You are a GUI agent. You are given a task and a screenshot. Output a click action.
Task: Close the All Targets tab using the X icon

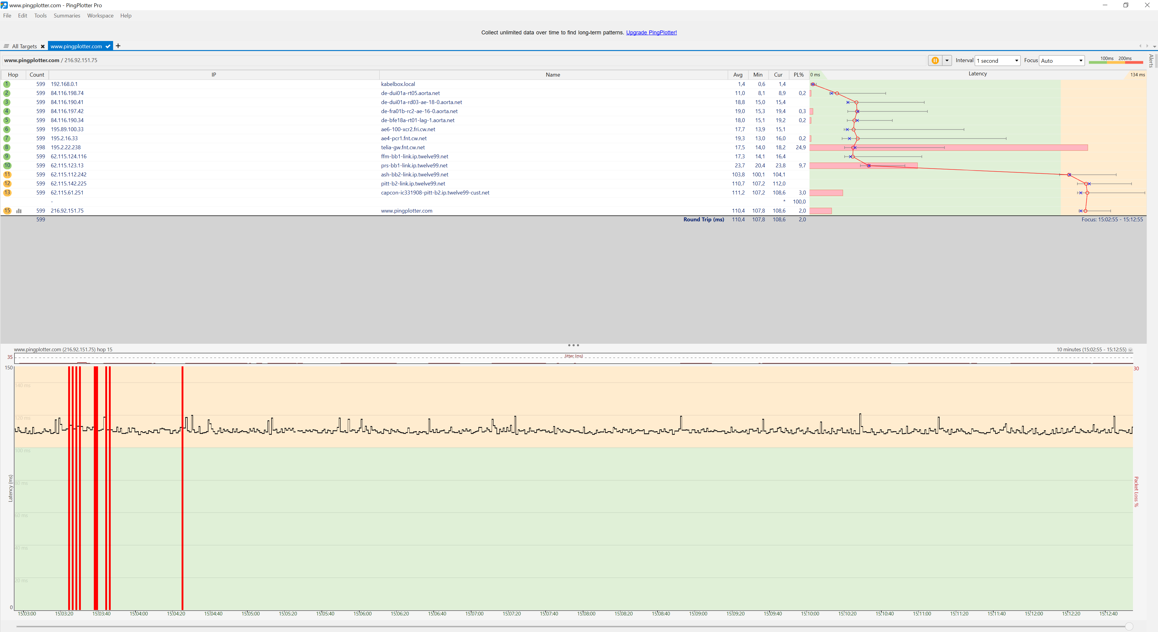[43, 46]
